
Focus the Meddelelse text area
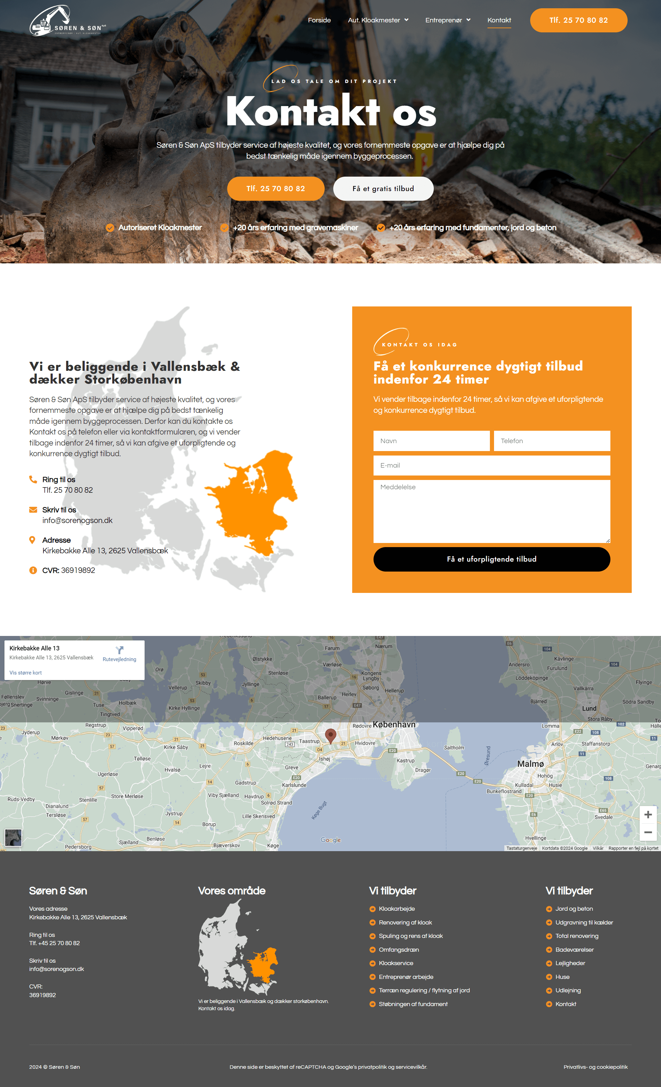point(491,511)
